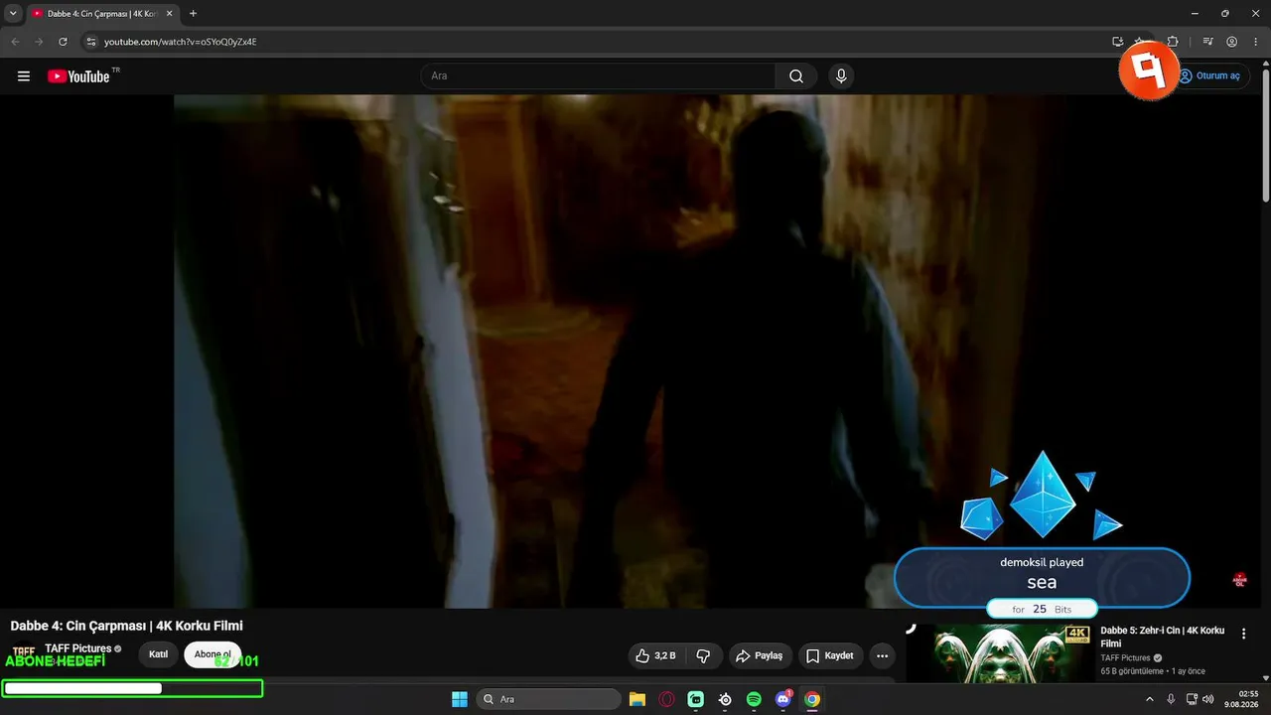Open a new browser tab
Screen dimensions: 1271x715
pos(193,14)
